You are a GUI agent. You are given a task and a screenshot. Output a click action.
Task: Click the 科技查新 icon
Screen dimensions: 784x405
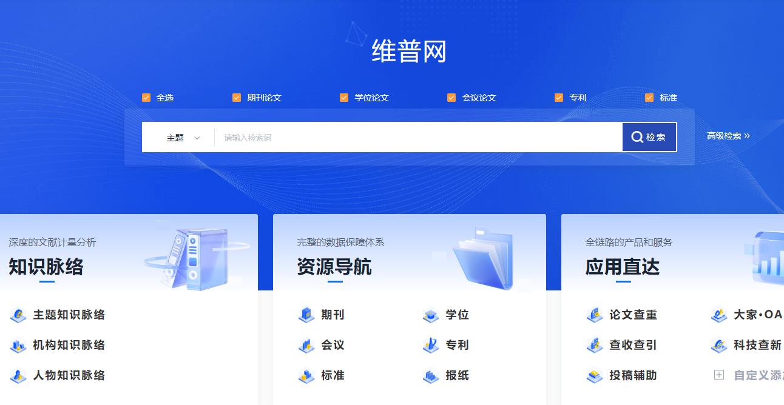pyautogui.click(x=719, y=346)
